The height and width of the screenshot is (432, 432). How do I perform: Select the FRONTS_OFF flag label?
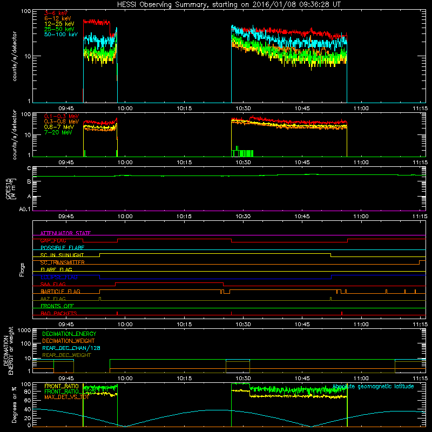pyautogui.click(x=57, y=306)
